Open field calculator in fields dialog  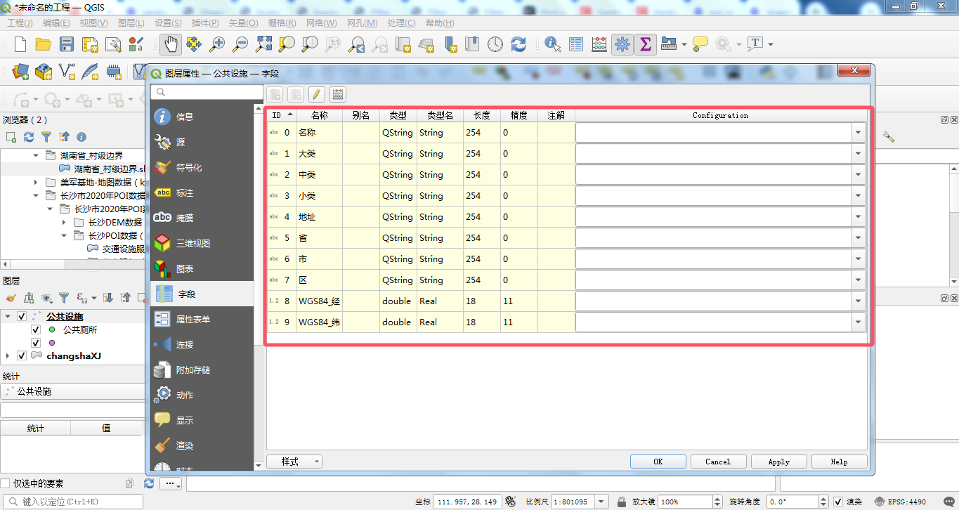(x=338, y=94)
